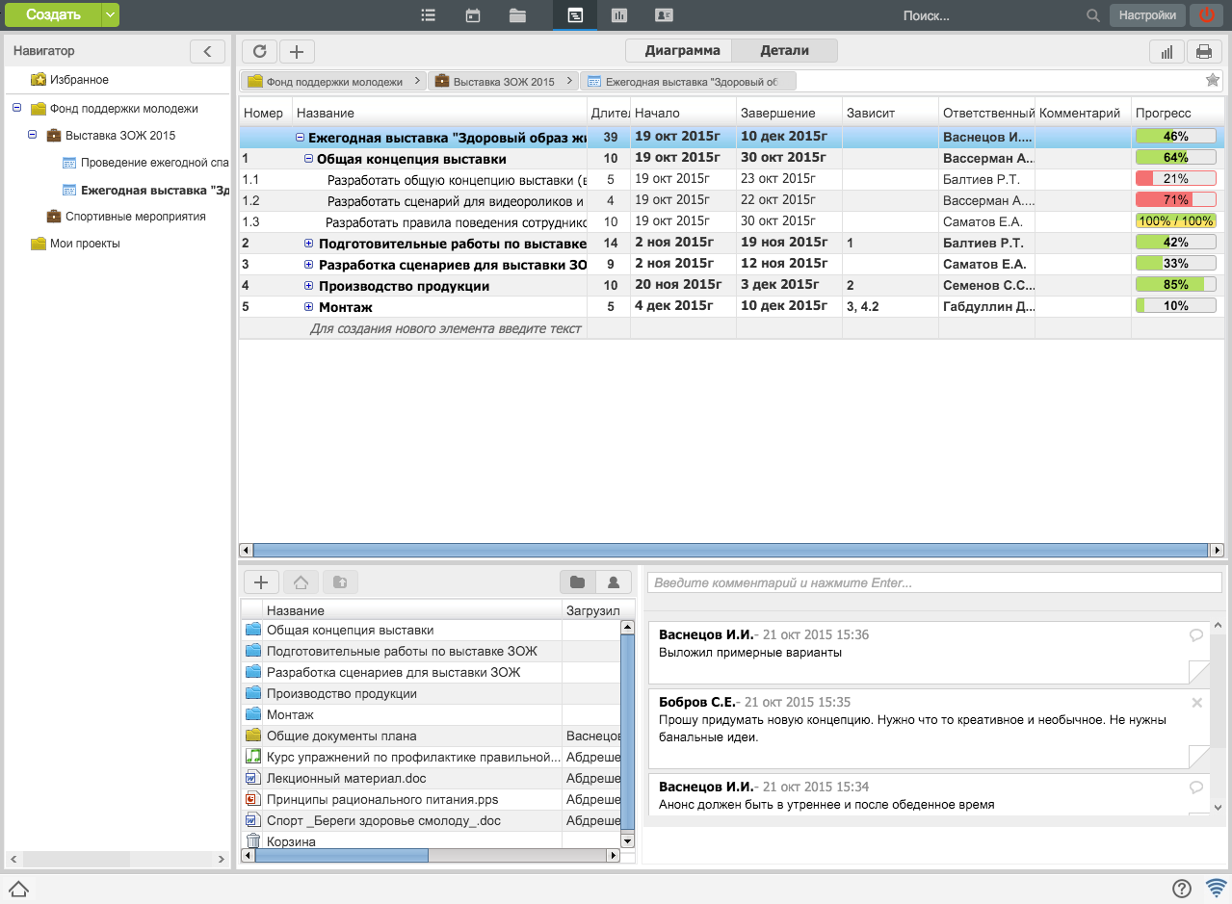
Task: Open folder Общие документы плана
Action: point(341,736)
